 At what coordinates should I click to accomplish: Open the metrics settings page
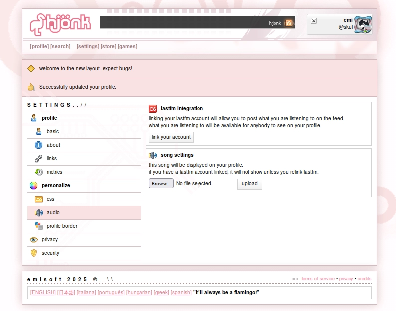(84, 172)
